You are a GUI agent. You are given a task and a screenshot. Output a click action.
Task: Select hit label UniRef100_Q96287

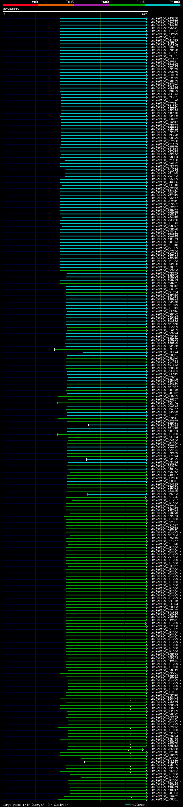pyautogui.click(x=164, y=399)
